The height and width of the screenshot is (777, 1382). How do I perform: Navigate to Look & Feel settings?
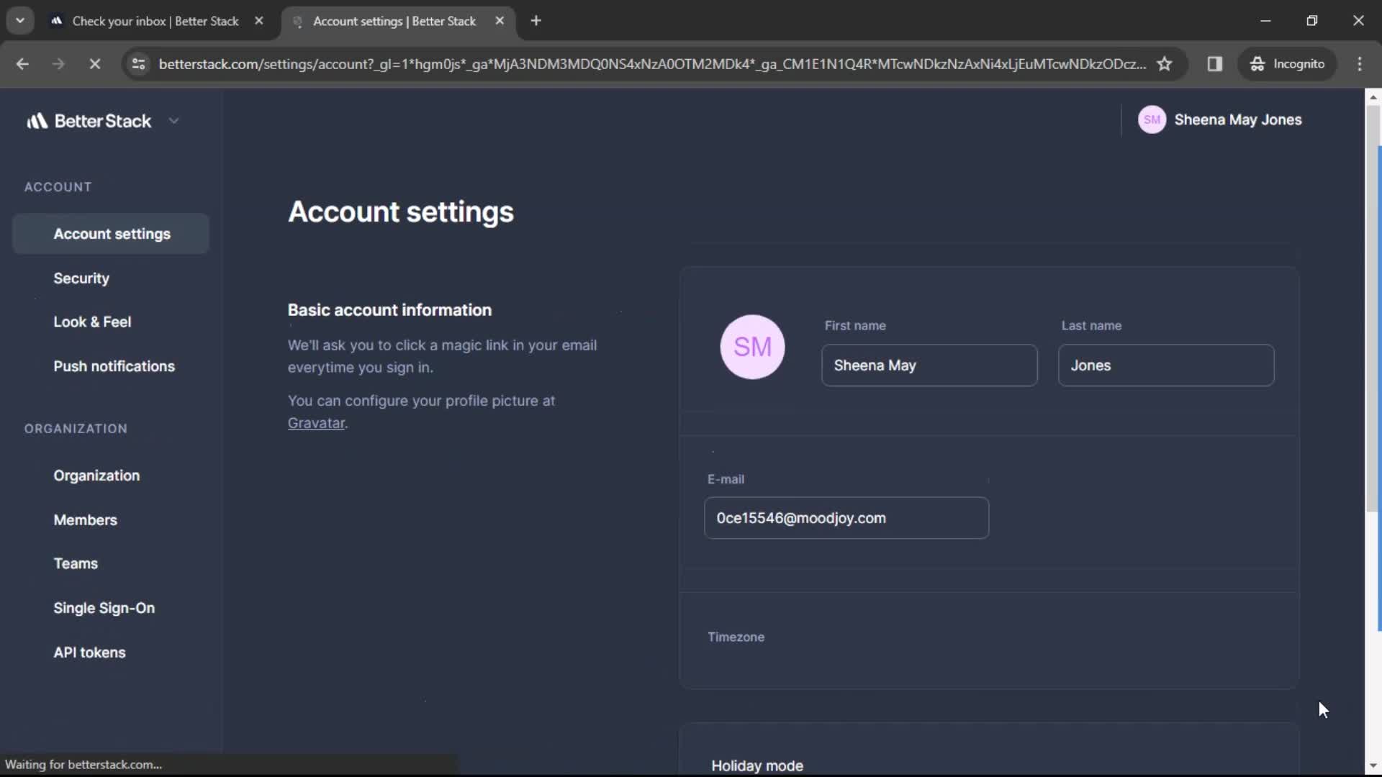(x=92, y=322)
